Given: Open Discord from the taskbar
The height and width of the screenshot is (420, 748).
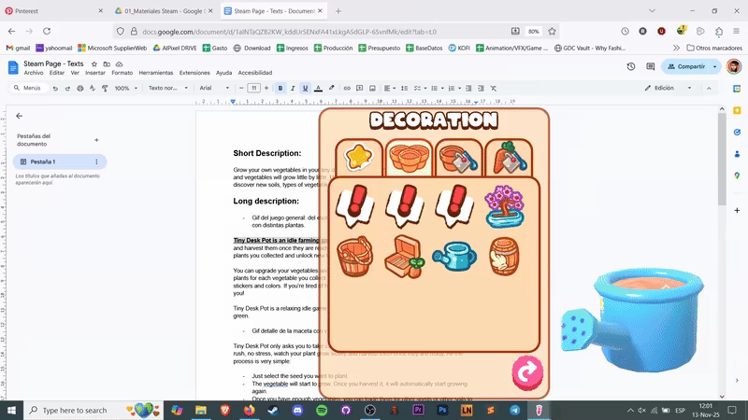Looking at the screenshot, I should tap(297, 410).
